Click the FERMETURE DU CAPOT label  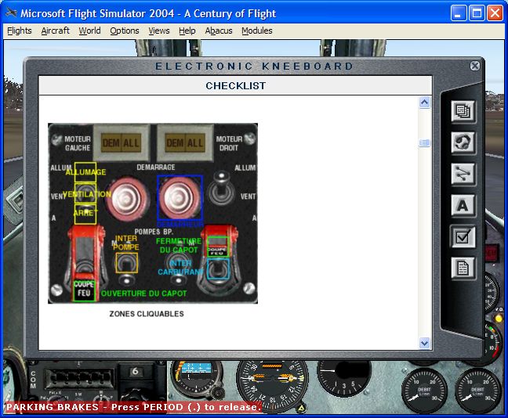click(x=179, y=246)
